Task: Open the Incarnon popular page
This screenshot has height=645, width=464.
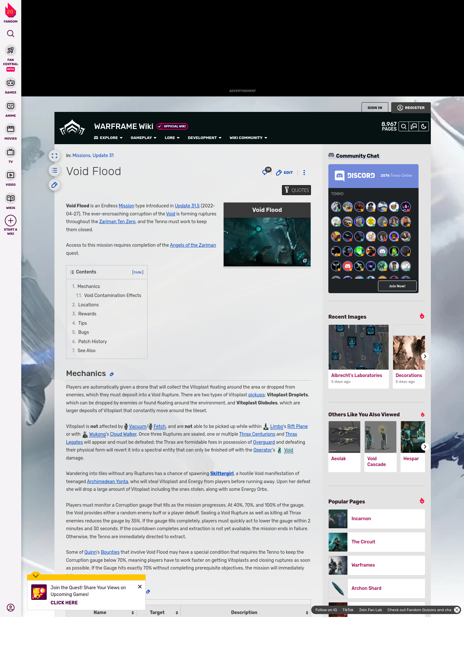Action: [x=377, y=519]
